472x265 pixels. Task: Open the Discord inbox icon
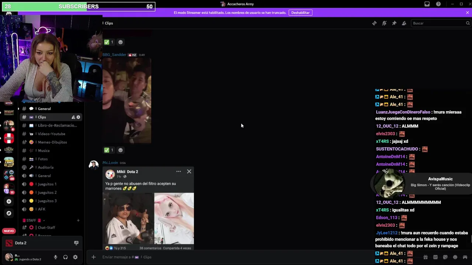click(427, 4)
